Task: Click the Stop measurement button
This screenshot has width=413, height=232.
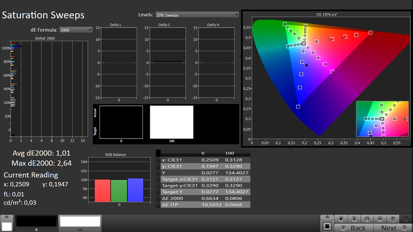Action: (341, 219)
